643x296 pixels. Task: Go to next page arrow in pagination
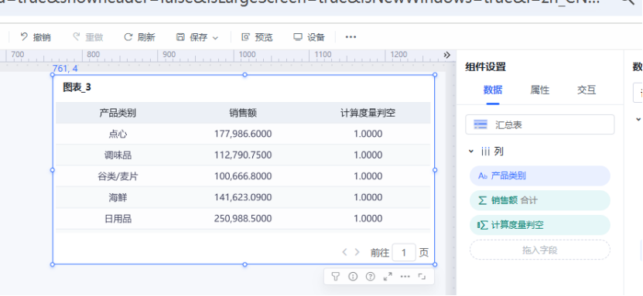click(357, 253)
